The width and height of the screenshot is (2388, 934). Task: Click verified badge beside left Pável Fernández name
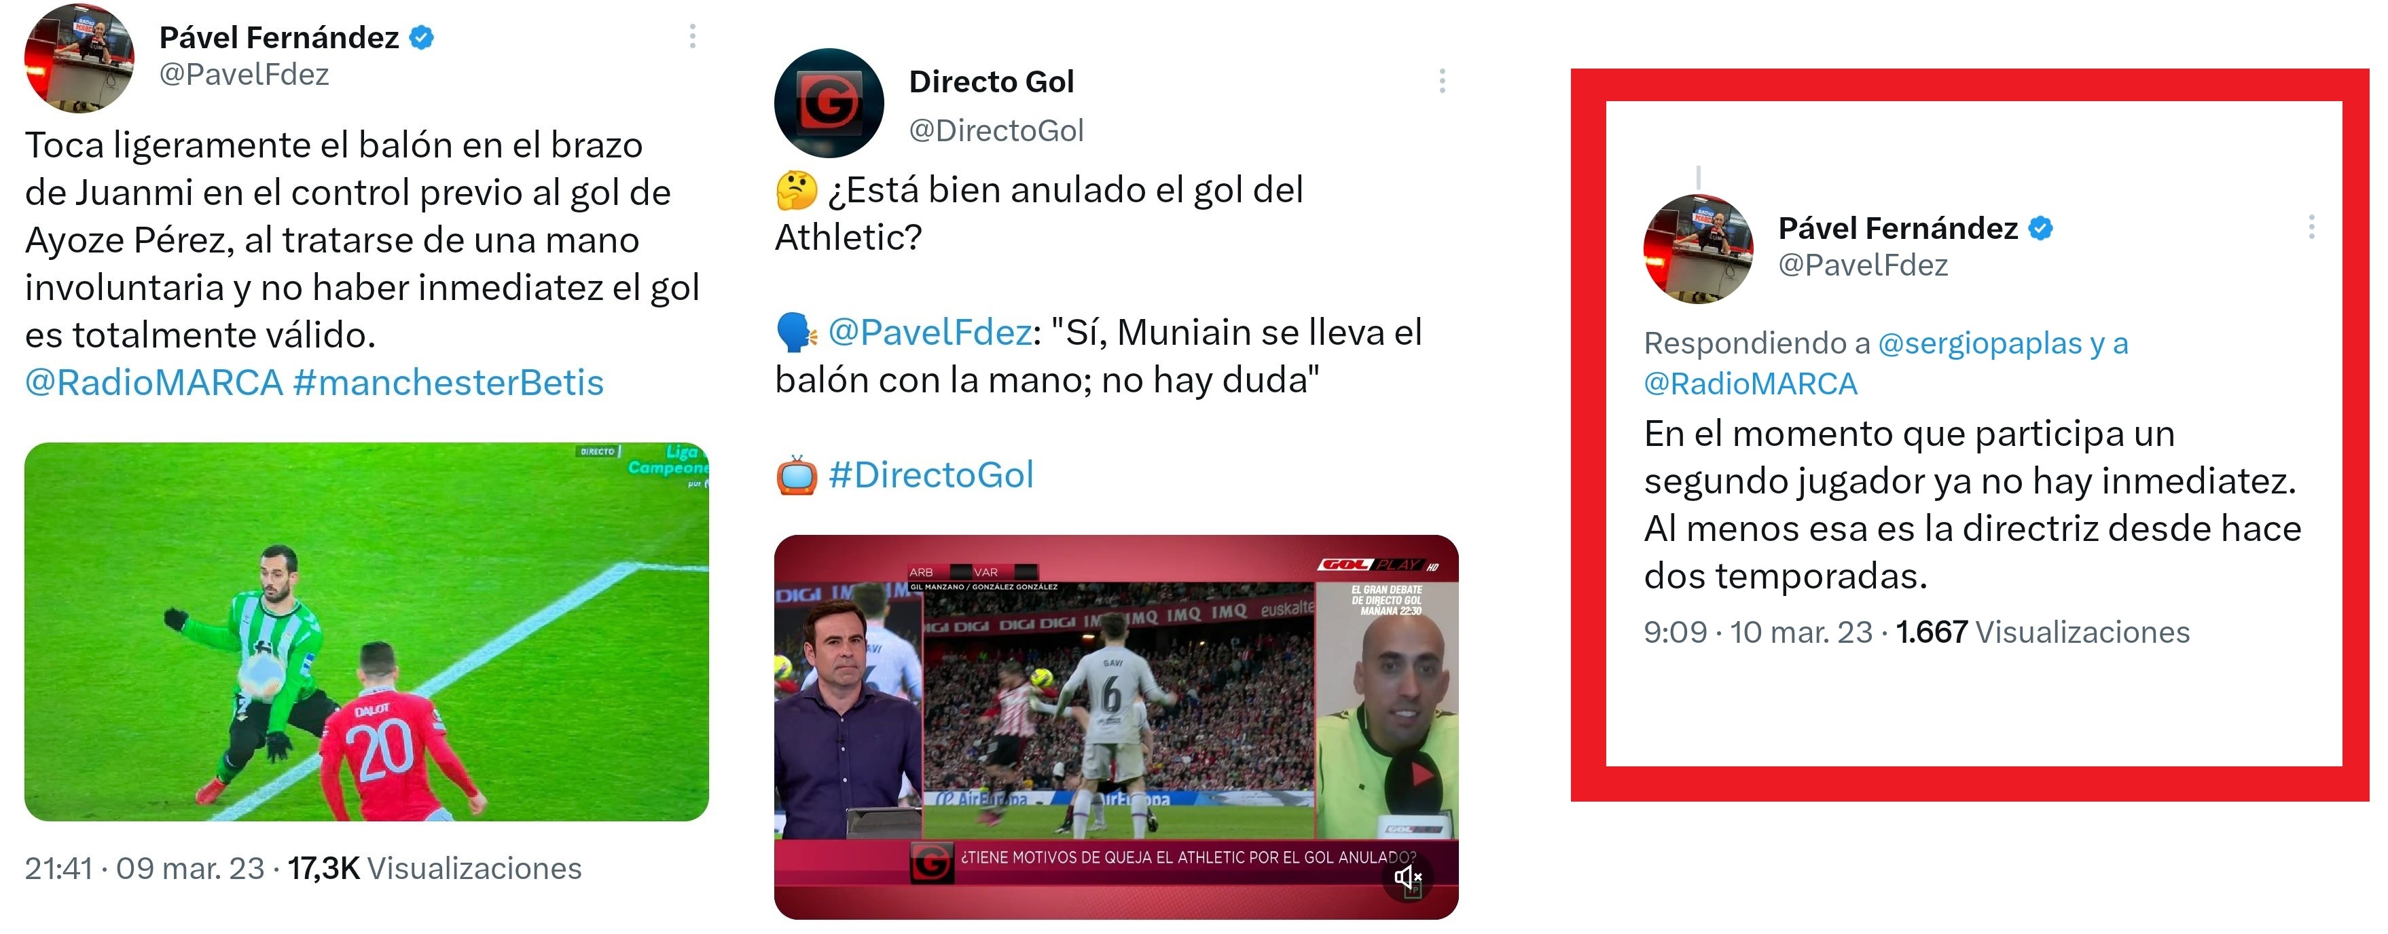point(422,38)
